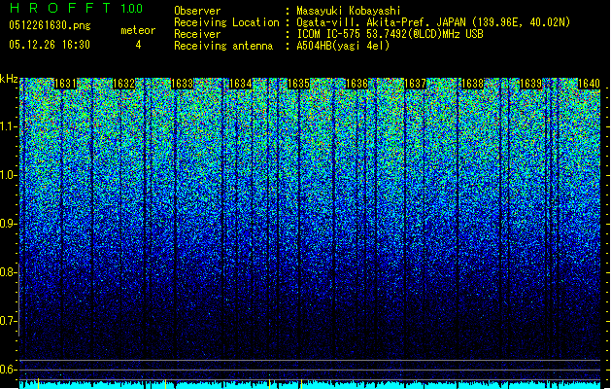Click the 1.0 kHz axis tick label

tap(9, 175)
